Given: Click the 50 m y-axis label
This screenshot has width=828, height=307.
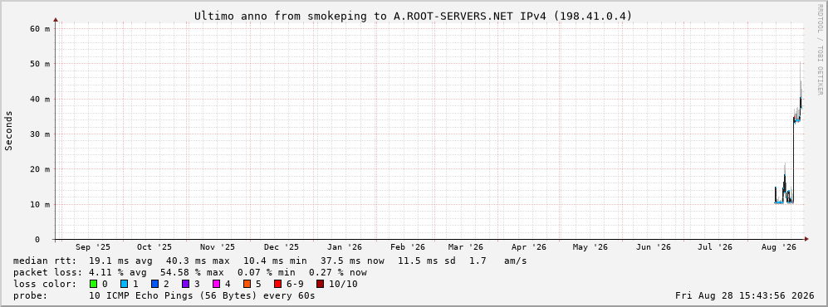Looking at the screenshot, I should 40,64.
